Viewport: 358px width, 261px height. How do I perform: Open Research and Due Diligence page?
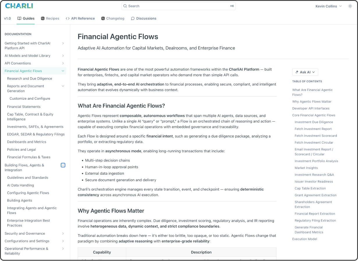(x=29, y=78)
